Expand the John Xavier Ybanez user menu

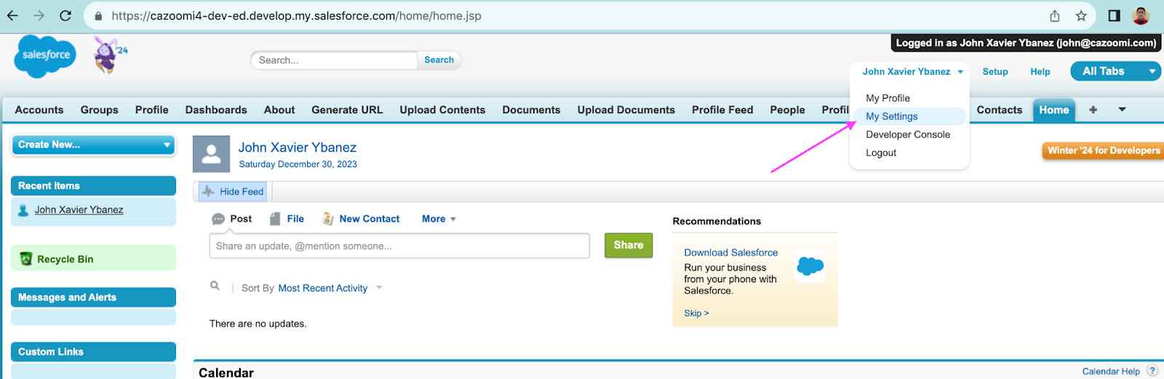coord(960,72)
